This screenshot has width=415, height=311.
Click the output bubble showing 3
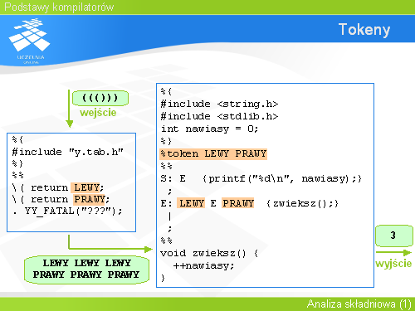coord(394,236)
